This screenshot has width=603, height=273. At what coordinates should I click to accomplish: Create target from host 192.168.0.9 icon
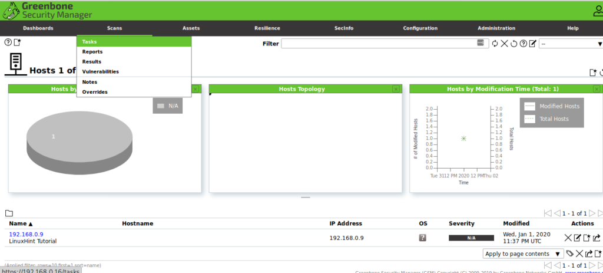(587, 238)
